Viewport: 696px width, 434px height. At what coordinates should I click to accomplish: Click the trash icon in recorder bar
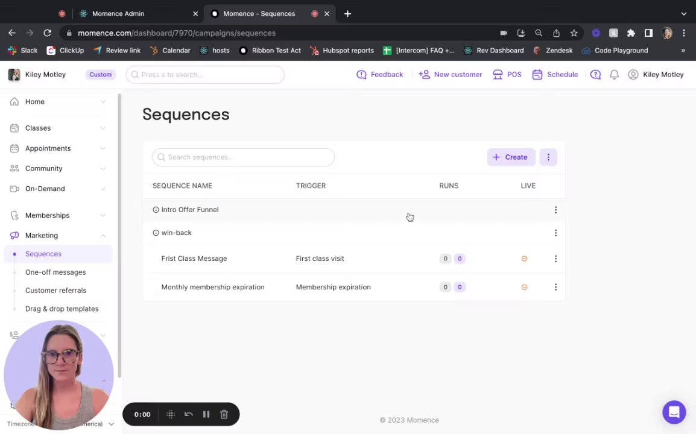pyautogui.click(x=224, y=414)
